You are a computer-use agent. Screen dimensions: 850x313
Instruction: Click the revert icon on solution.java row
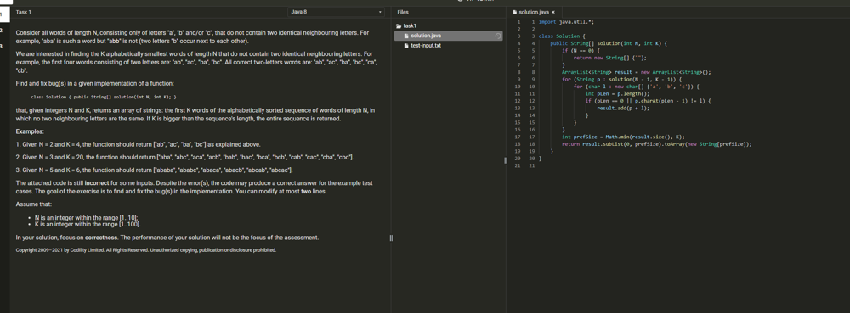coord(497,36)
